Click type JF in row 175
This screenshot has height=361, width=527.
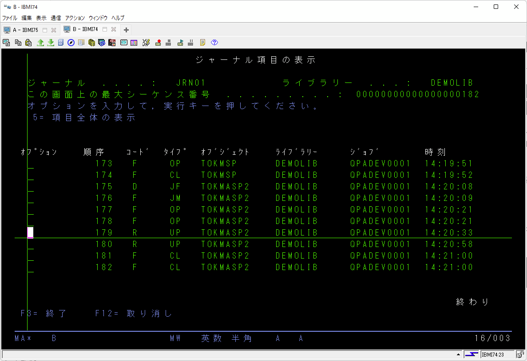click(x=175, y=186)
